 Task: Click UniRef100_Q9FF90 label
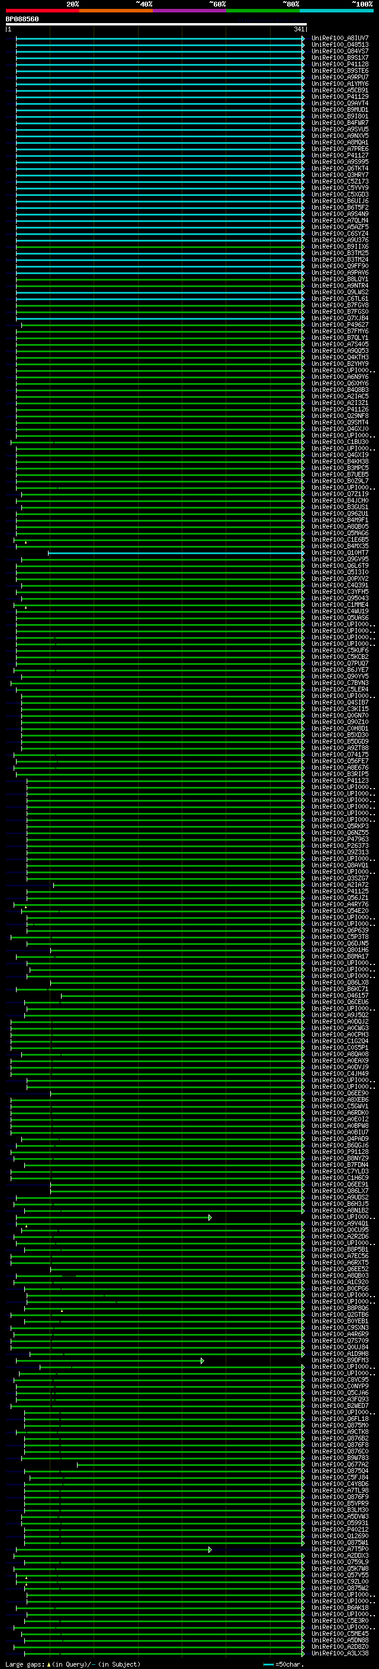click(339, 266)
